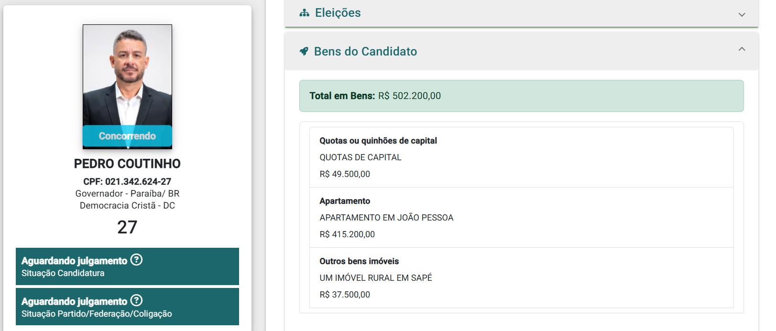Click the rocket icon beside Bens do Candidato
776x331 pixels.
pyautogui.click(x=304, y=51)
